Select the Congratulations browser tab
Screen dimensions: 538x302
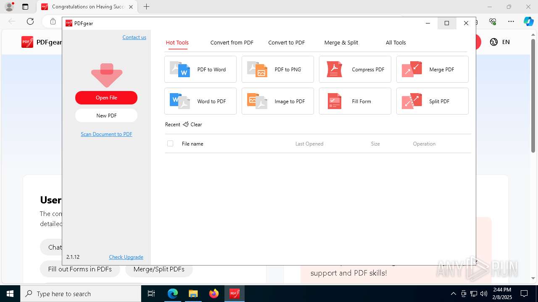click(x=87, y=7)
